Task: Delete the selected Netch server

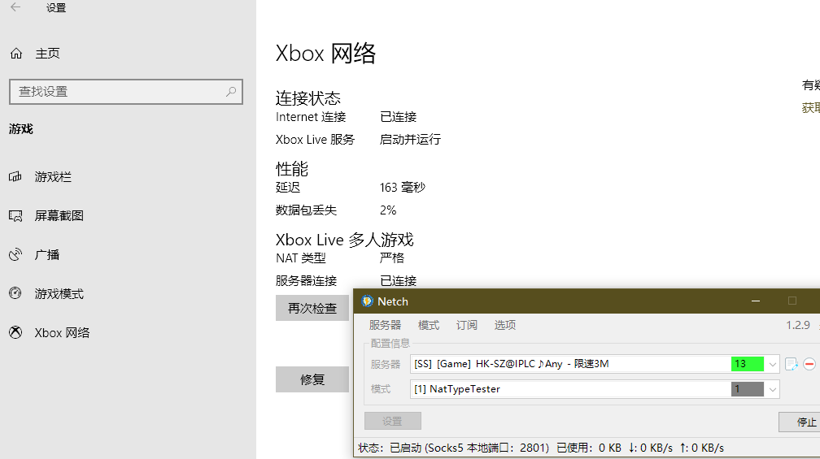Action: [x=809, y=364]
